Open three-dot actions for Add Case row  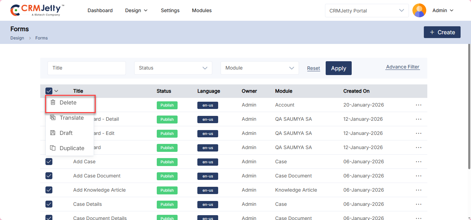pyautogui.click(x=419, y=162)
